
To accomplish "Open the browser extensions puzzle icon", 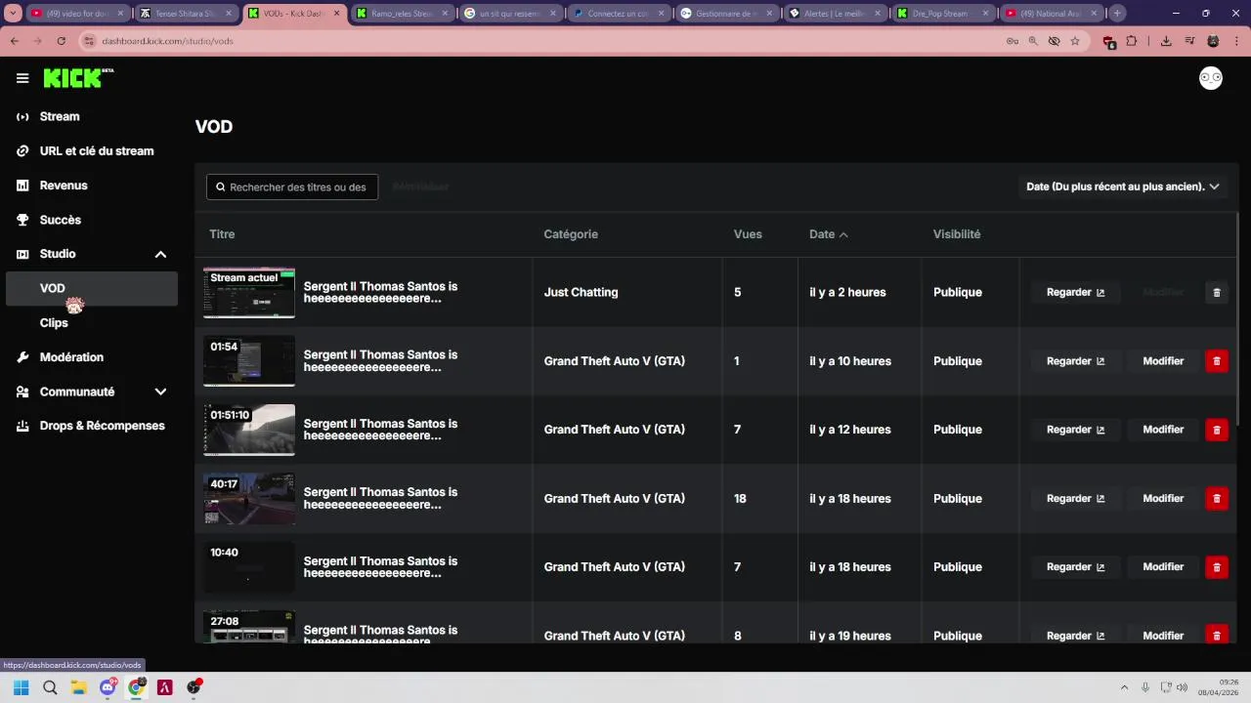I will click(x=1132, y=41).
